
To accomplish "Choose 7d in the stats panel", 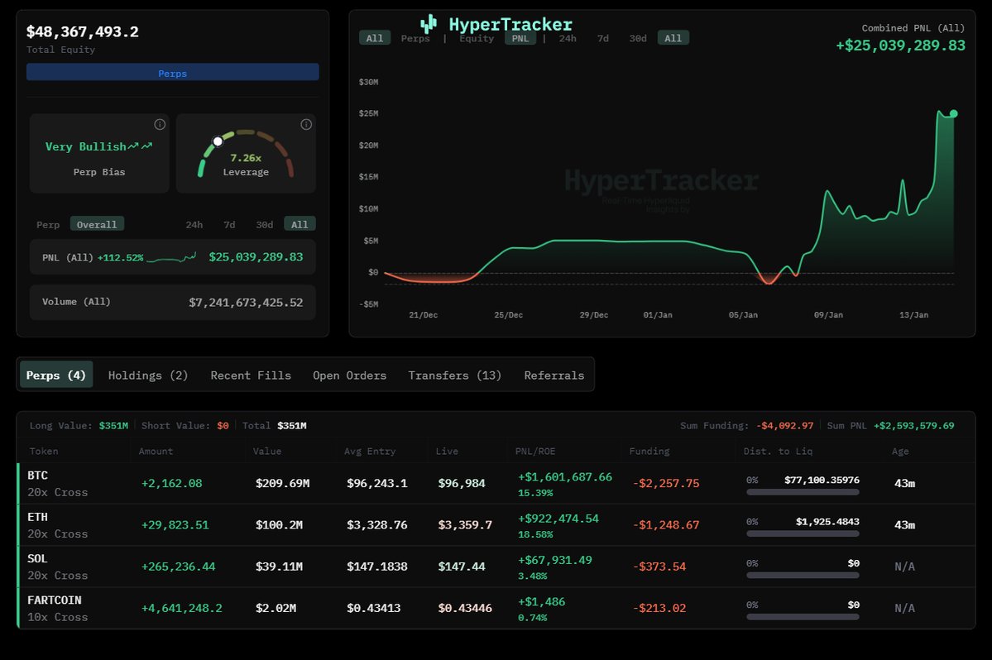I will click(229, 224).
